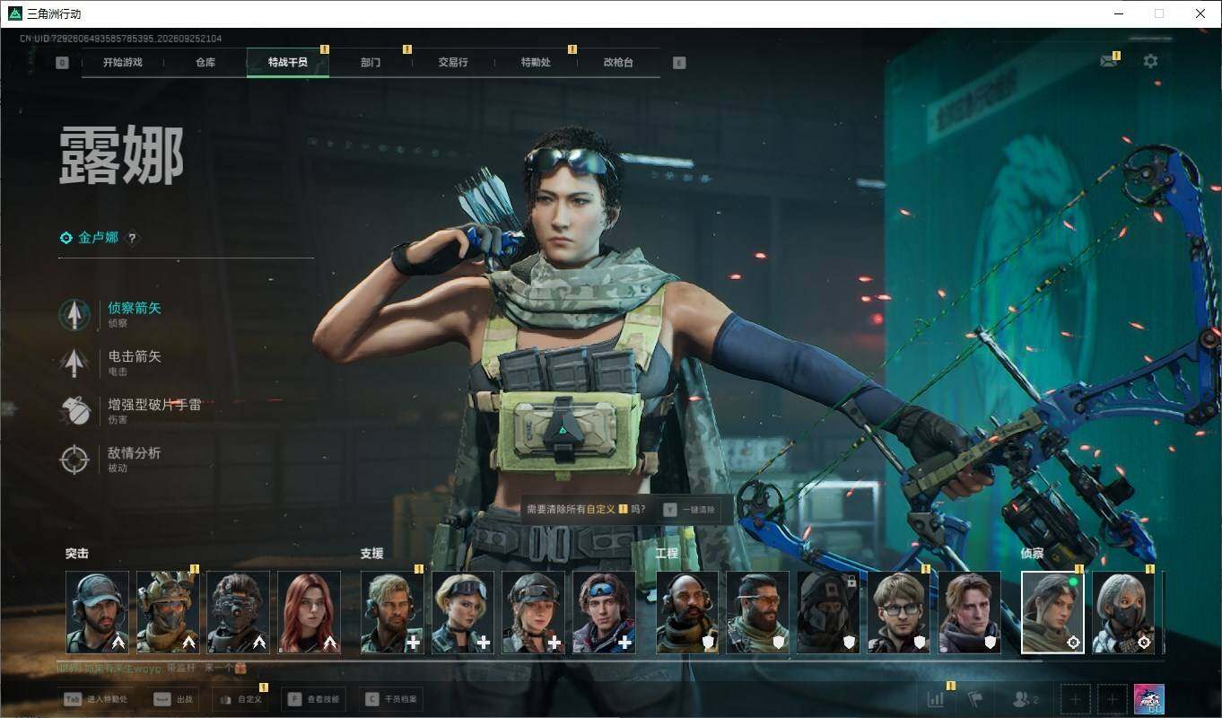The image size is (1222, 718).
Task: Open the 改枪台 tab
Action: pos(618,63)
